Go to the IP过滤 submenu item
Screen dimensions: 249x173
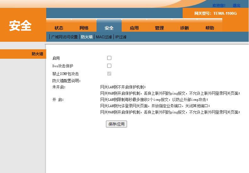pos(121,37)
